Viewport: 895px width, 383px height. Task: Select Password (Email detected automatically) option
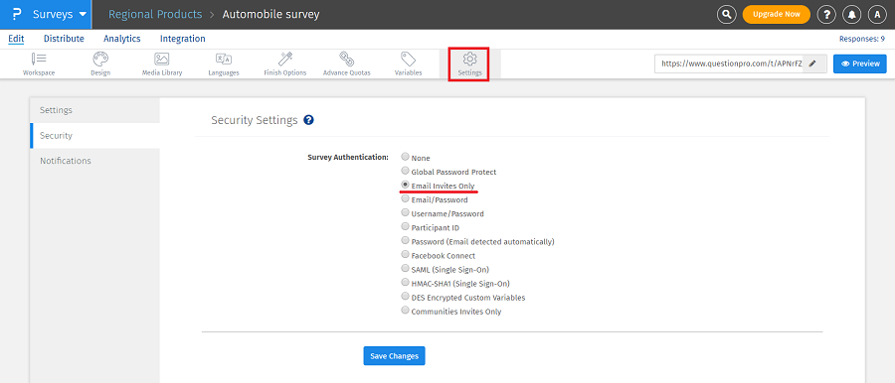[x=406, y=240]
